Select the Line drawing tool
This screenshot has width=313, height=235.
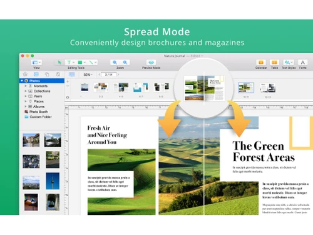coord(91,62)
